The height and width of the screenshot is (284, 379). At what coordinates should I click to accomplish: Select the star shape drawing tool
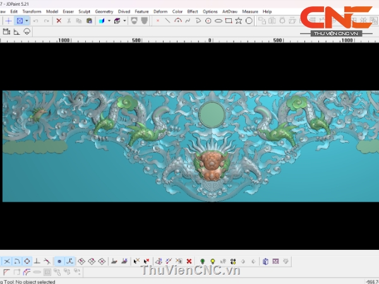[x=238, y=21]
